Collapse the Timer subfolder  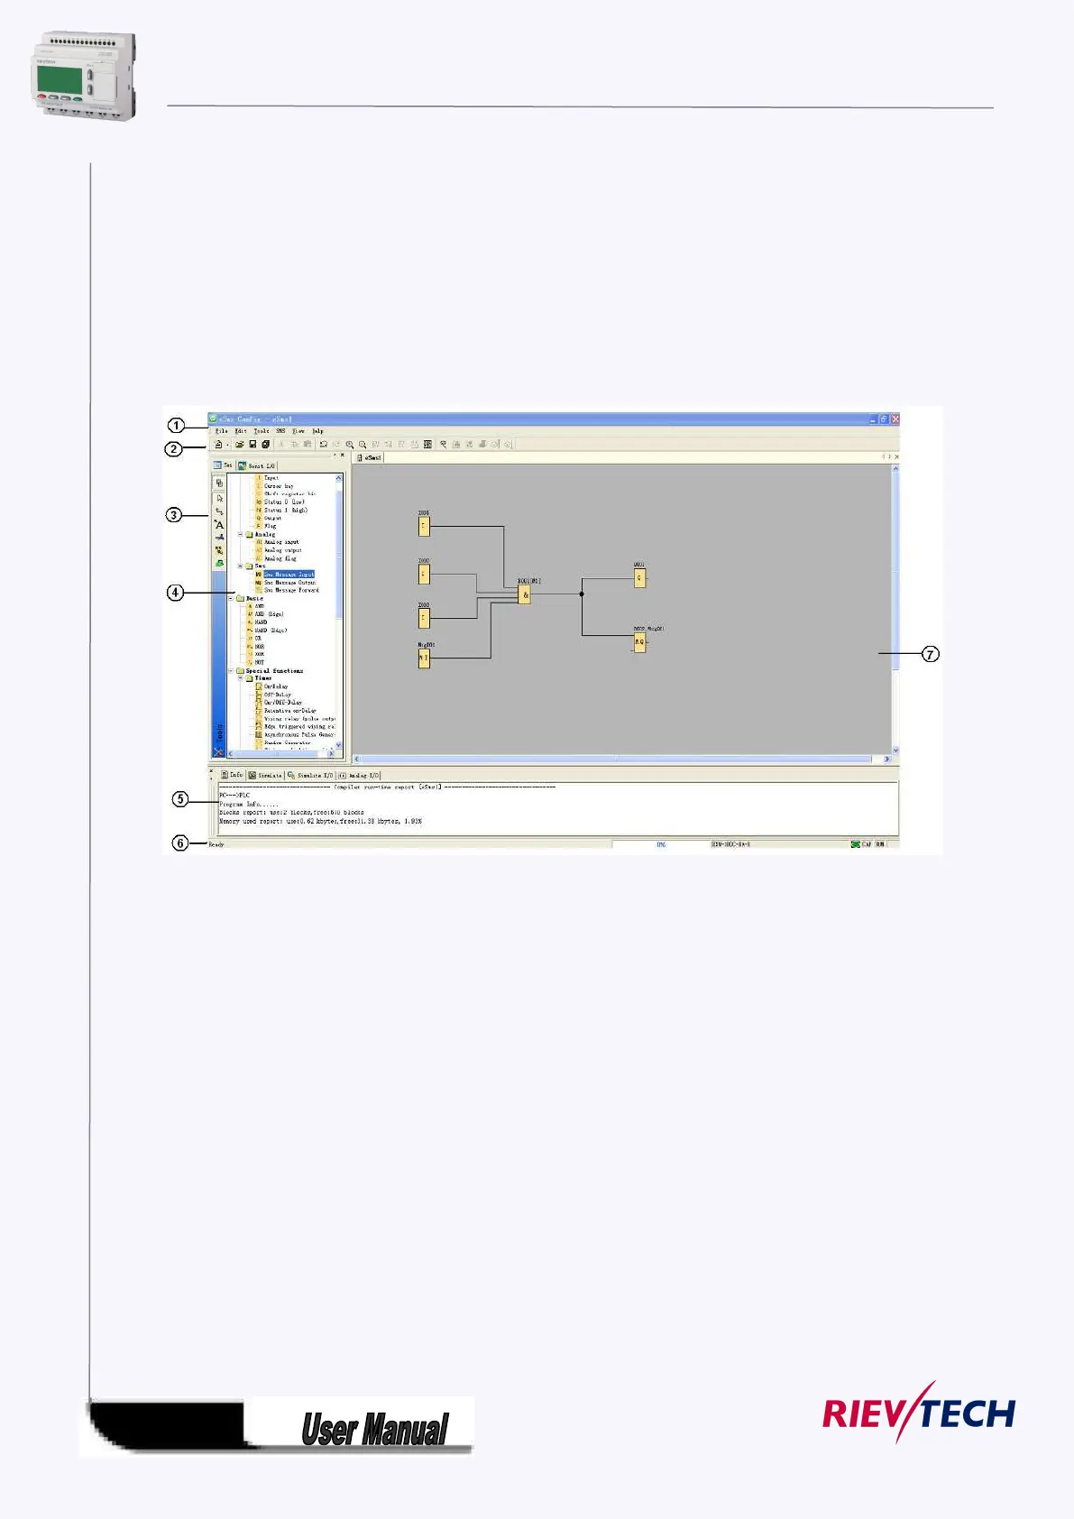click(x=240, y=678)
